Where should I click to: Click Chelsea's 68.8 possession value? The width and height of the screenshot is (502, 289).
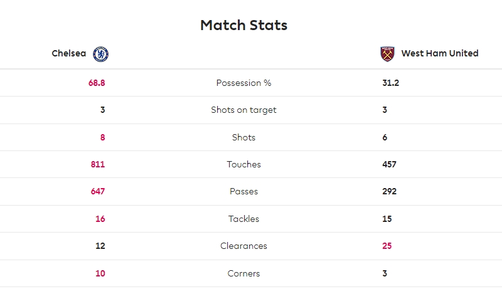pos(97,83)
